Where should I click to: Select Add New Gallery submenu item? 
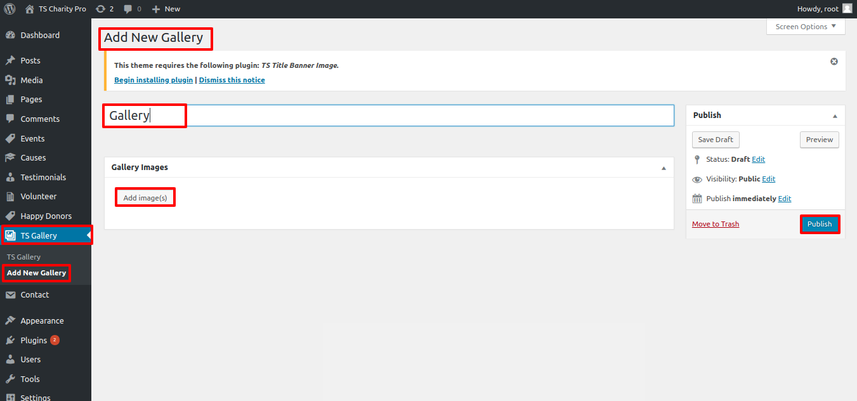click(36, 273)
